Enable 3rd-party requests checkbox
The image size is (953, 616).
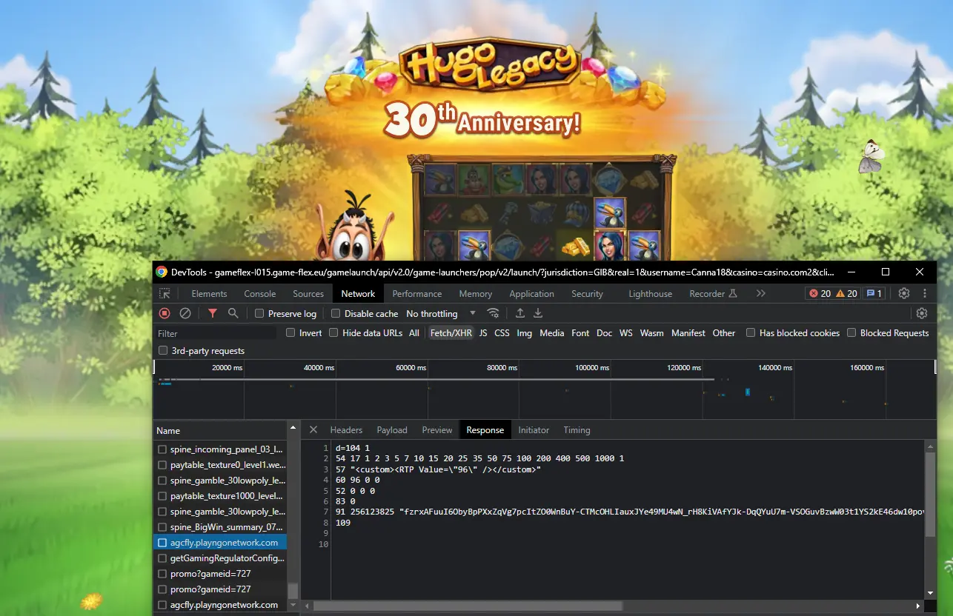(x=163, y=351)
